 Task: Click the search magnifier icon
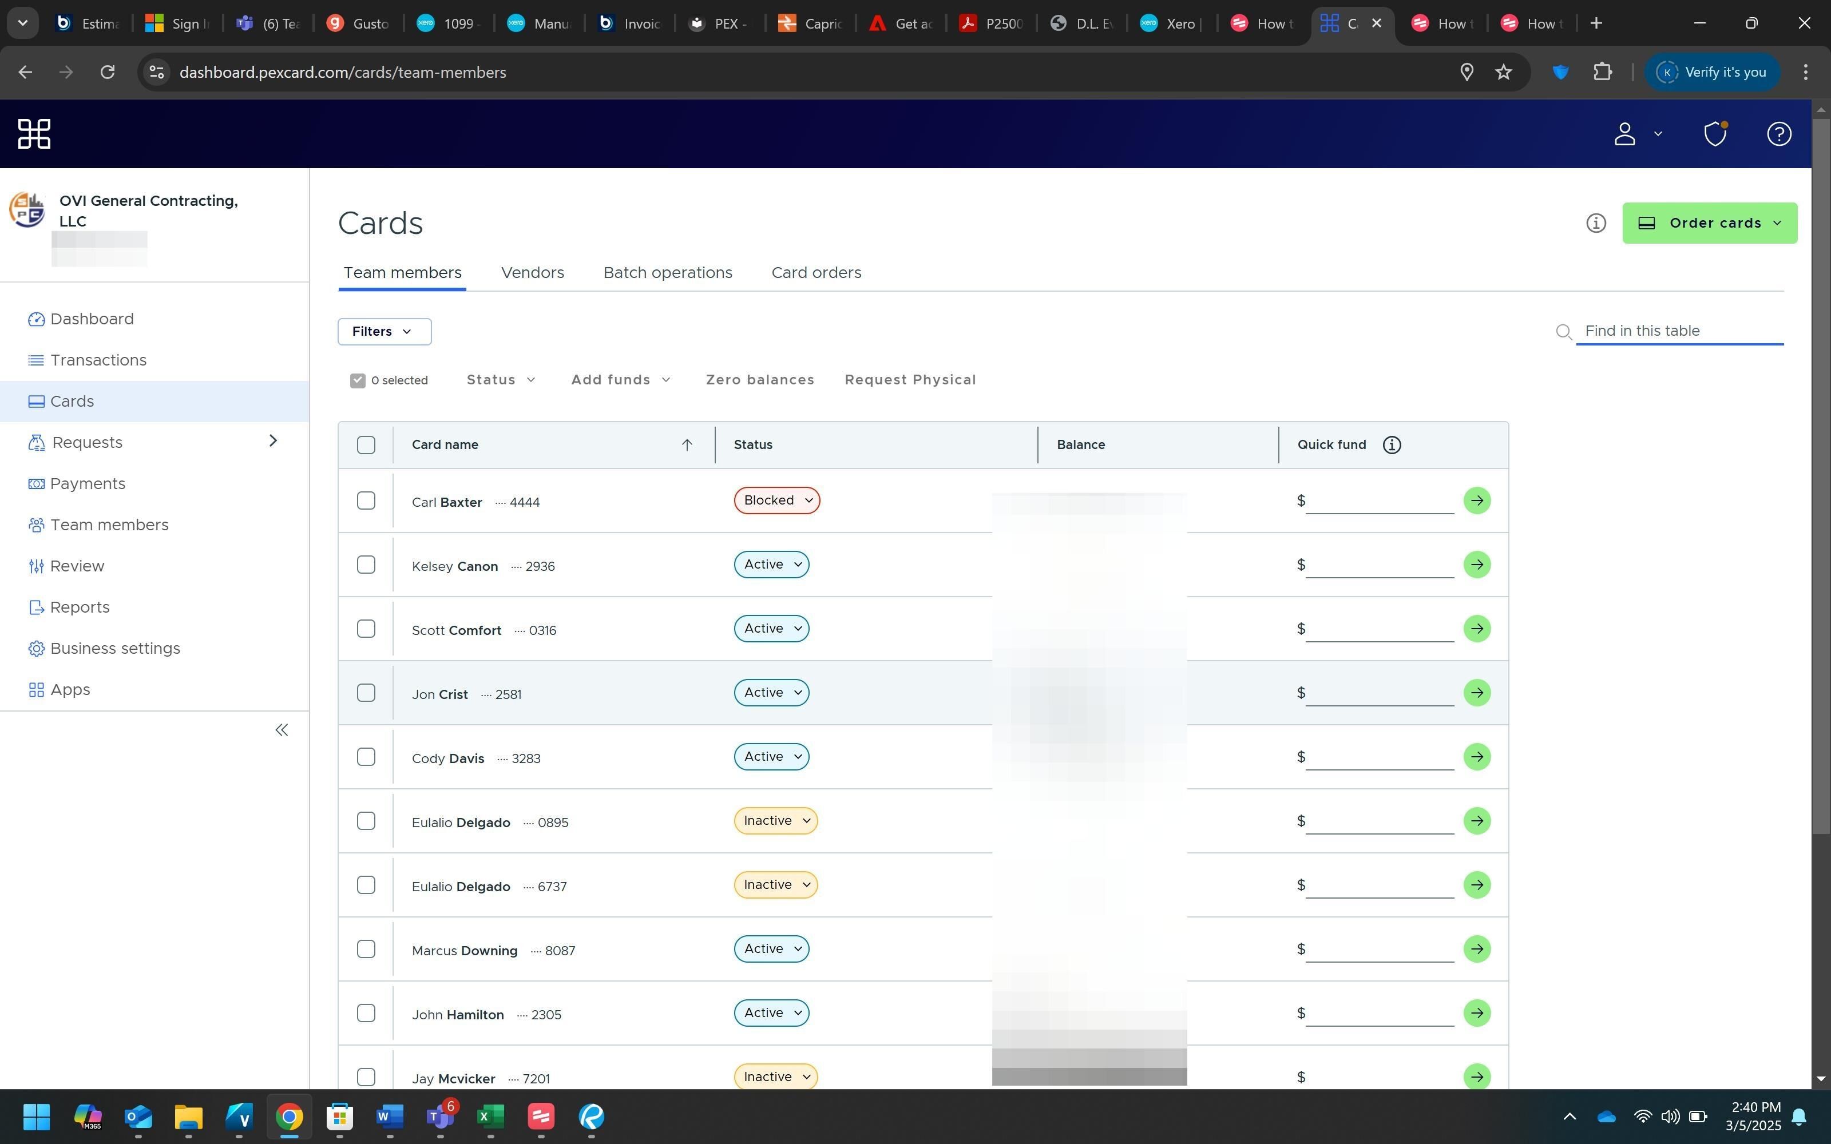(x=1563, y=331)
